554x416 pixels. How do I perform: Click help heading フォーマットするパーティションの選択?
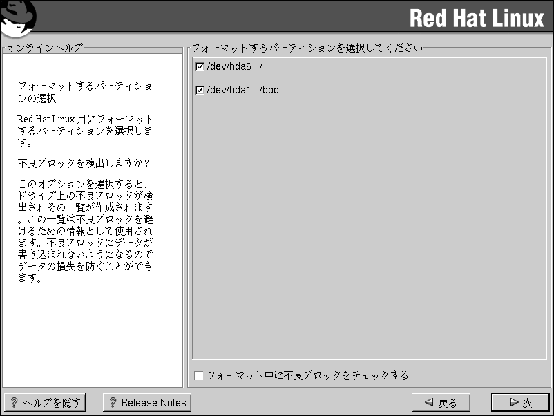[x=85, y=93]
